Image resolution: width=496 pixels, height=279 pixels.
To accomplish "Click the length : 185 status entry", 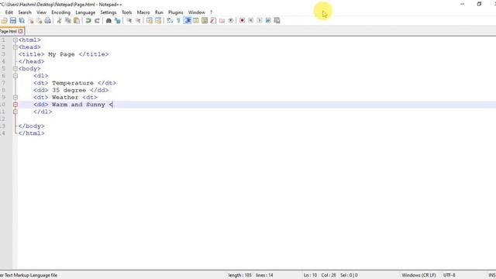I will (239, 275).
